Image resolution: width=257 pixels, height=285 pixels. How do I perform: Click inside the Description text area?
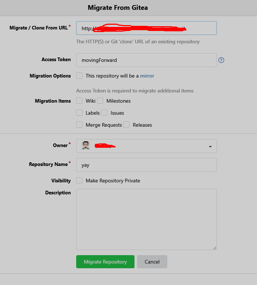146,219
